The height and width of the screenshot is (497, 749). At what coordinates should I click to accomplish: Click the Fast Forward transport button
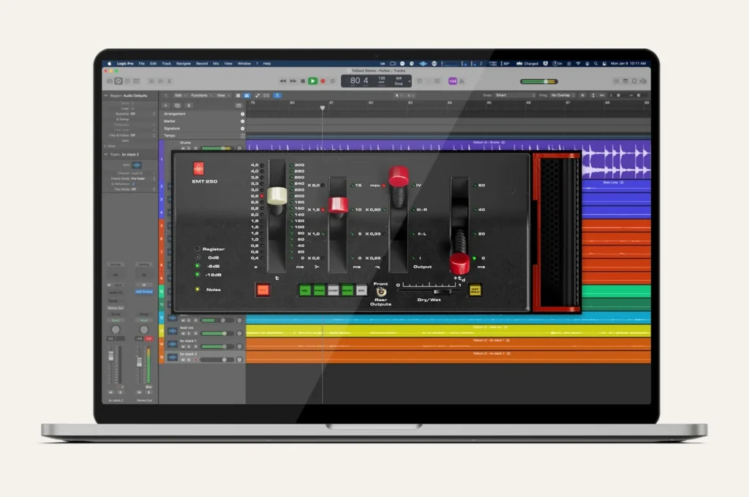(x=293, y=81)
